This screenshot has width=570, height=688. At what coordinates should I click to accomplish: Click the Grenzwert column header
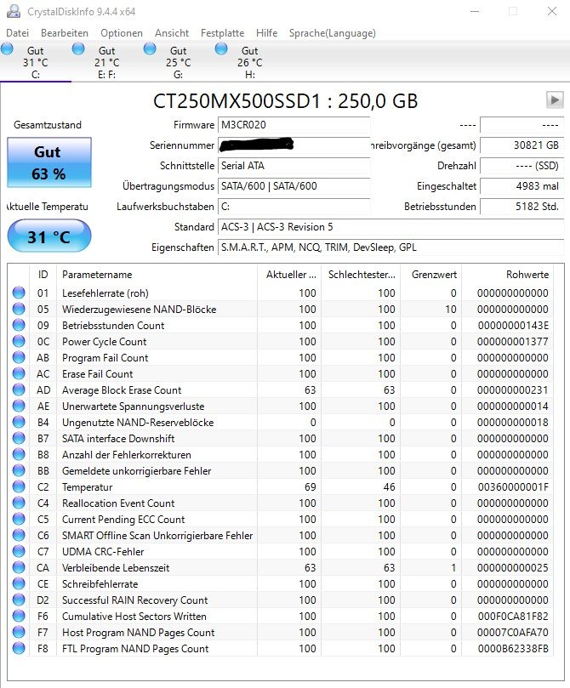430,275
